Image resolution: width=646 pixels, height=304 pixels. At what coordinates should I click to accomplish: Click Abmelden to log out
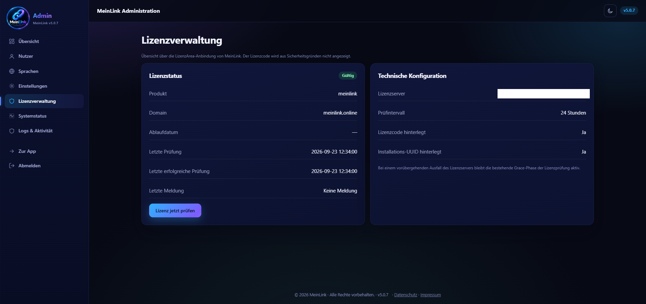44,166
